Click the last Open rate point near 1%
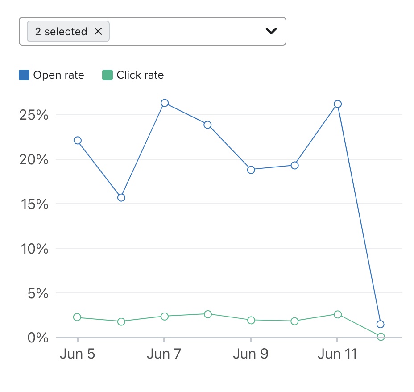The image size is (414, 392). pyautogui.click(x=380, y=324)
